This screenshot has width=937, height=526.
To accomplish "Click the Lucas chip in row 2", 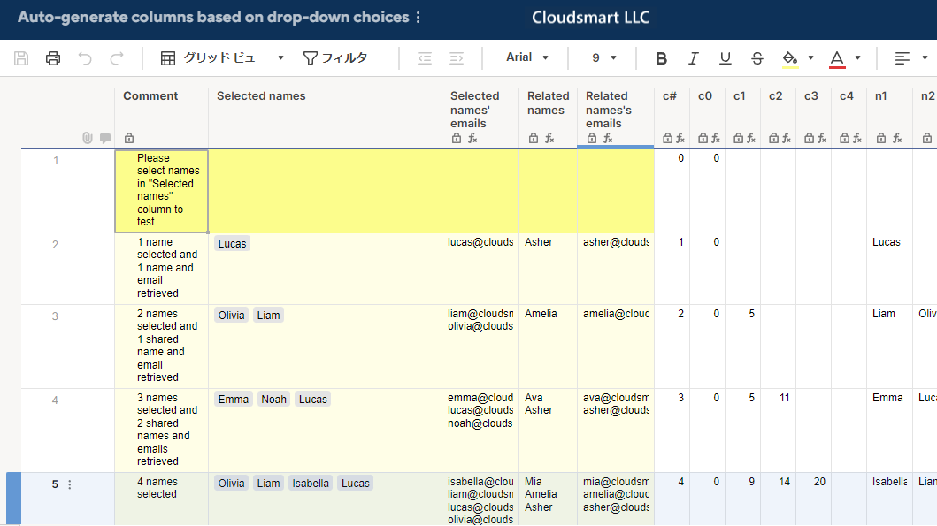I will pyautogui.click(x=232, y=243).
